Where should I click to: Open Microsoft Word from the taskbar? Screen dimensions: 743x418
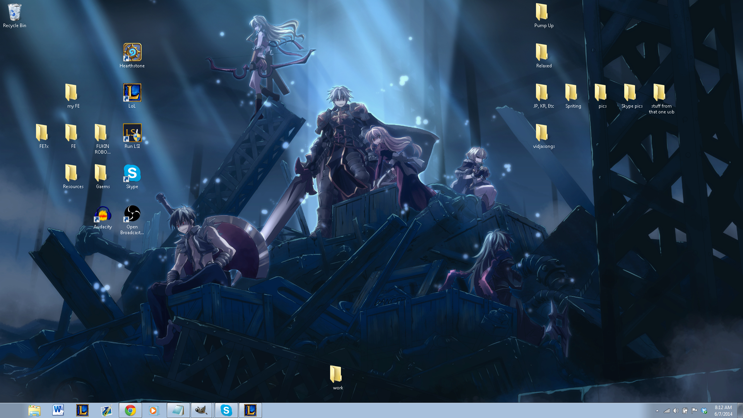(x=58, y=410)
